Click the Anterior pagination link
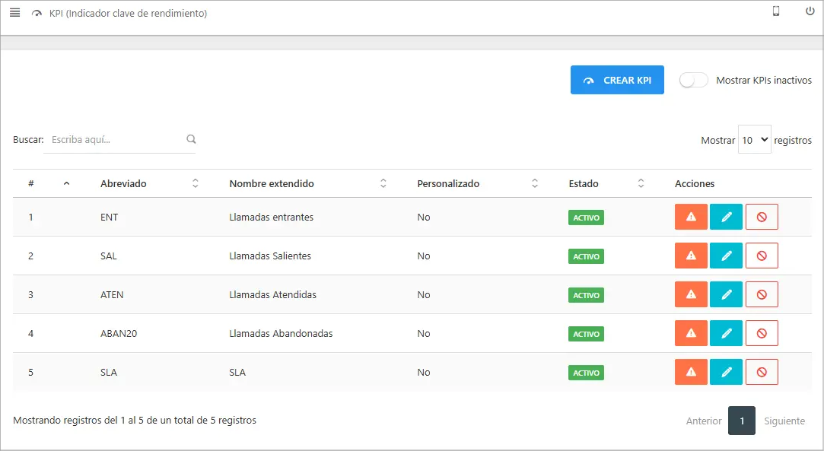824x451 pixels. (703, 421)
